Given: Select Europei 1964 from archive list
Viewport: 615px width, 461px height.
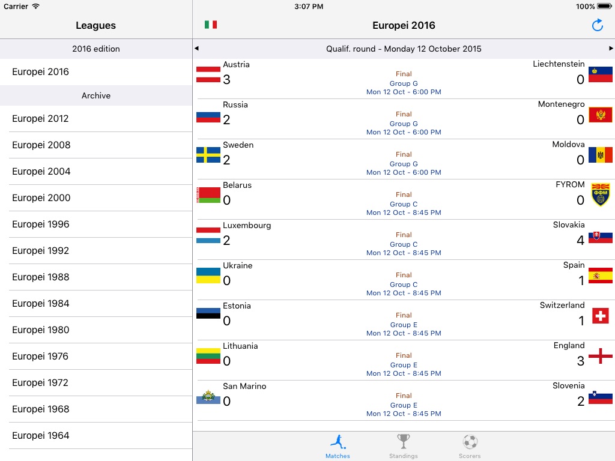Looking at the screenshot, I should [x=96, y=436].
